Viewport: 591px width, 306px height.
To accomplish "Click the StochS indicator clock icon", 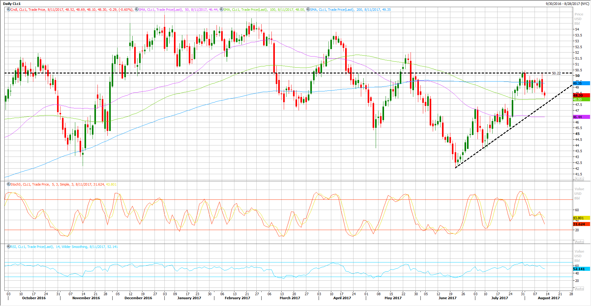I will pos(9,184).
